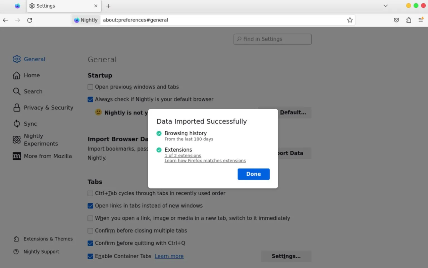Click the Extensions & Themes puzzle icon
The height and width of the screenshot is (268, 428).
tap(16, 239)
